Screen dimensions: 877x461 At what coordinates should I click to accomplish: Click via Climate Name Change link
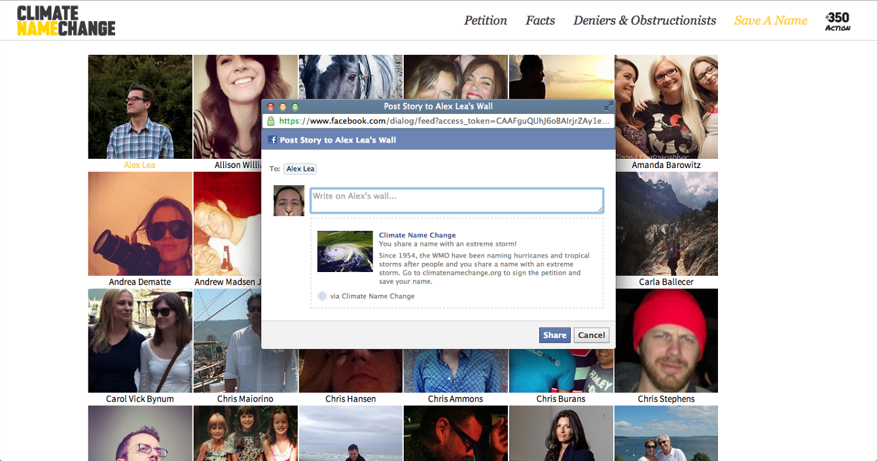(372, 296)
